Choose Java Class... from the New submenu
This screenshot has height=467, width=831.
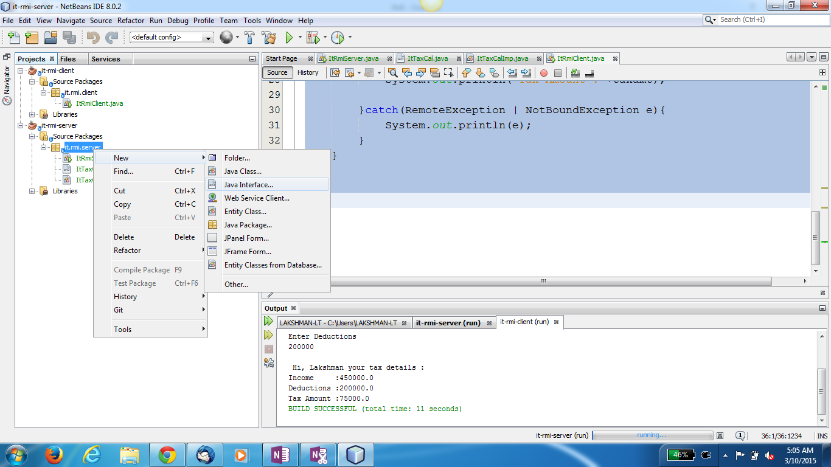tap(267, 171)
